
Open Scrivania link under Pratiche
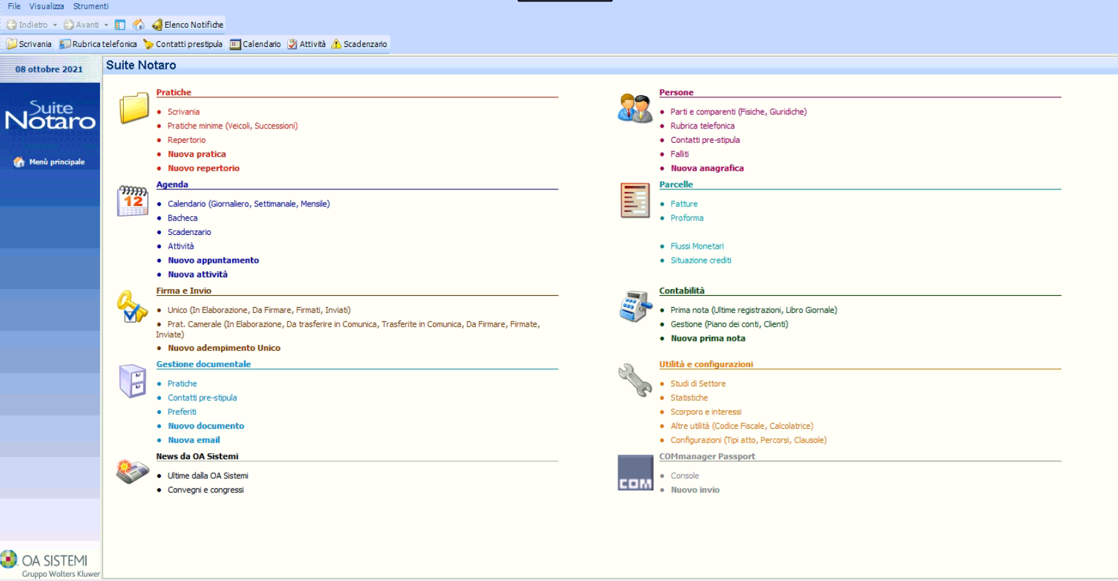pyautogui.click(x=183, y=112)
